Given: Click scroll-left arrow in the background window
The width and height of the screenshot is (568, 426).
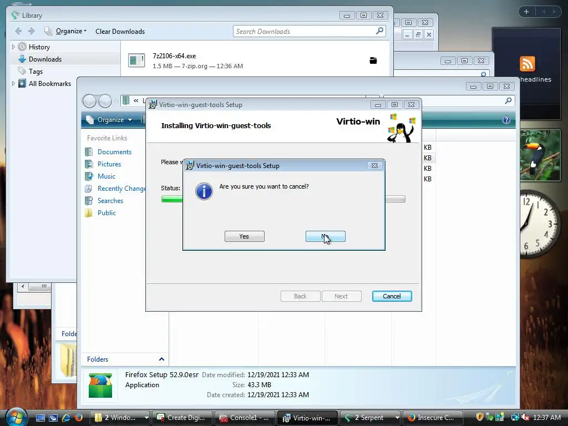Looking at the screenshot, I should tap(23, 286).
